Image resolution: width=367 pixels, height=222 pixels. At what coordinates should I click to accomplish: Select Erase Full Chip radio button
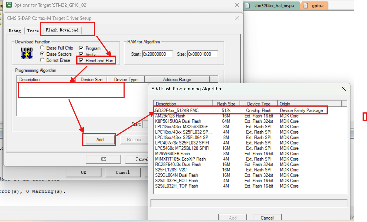42,48
